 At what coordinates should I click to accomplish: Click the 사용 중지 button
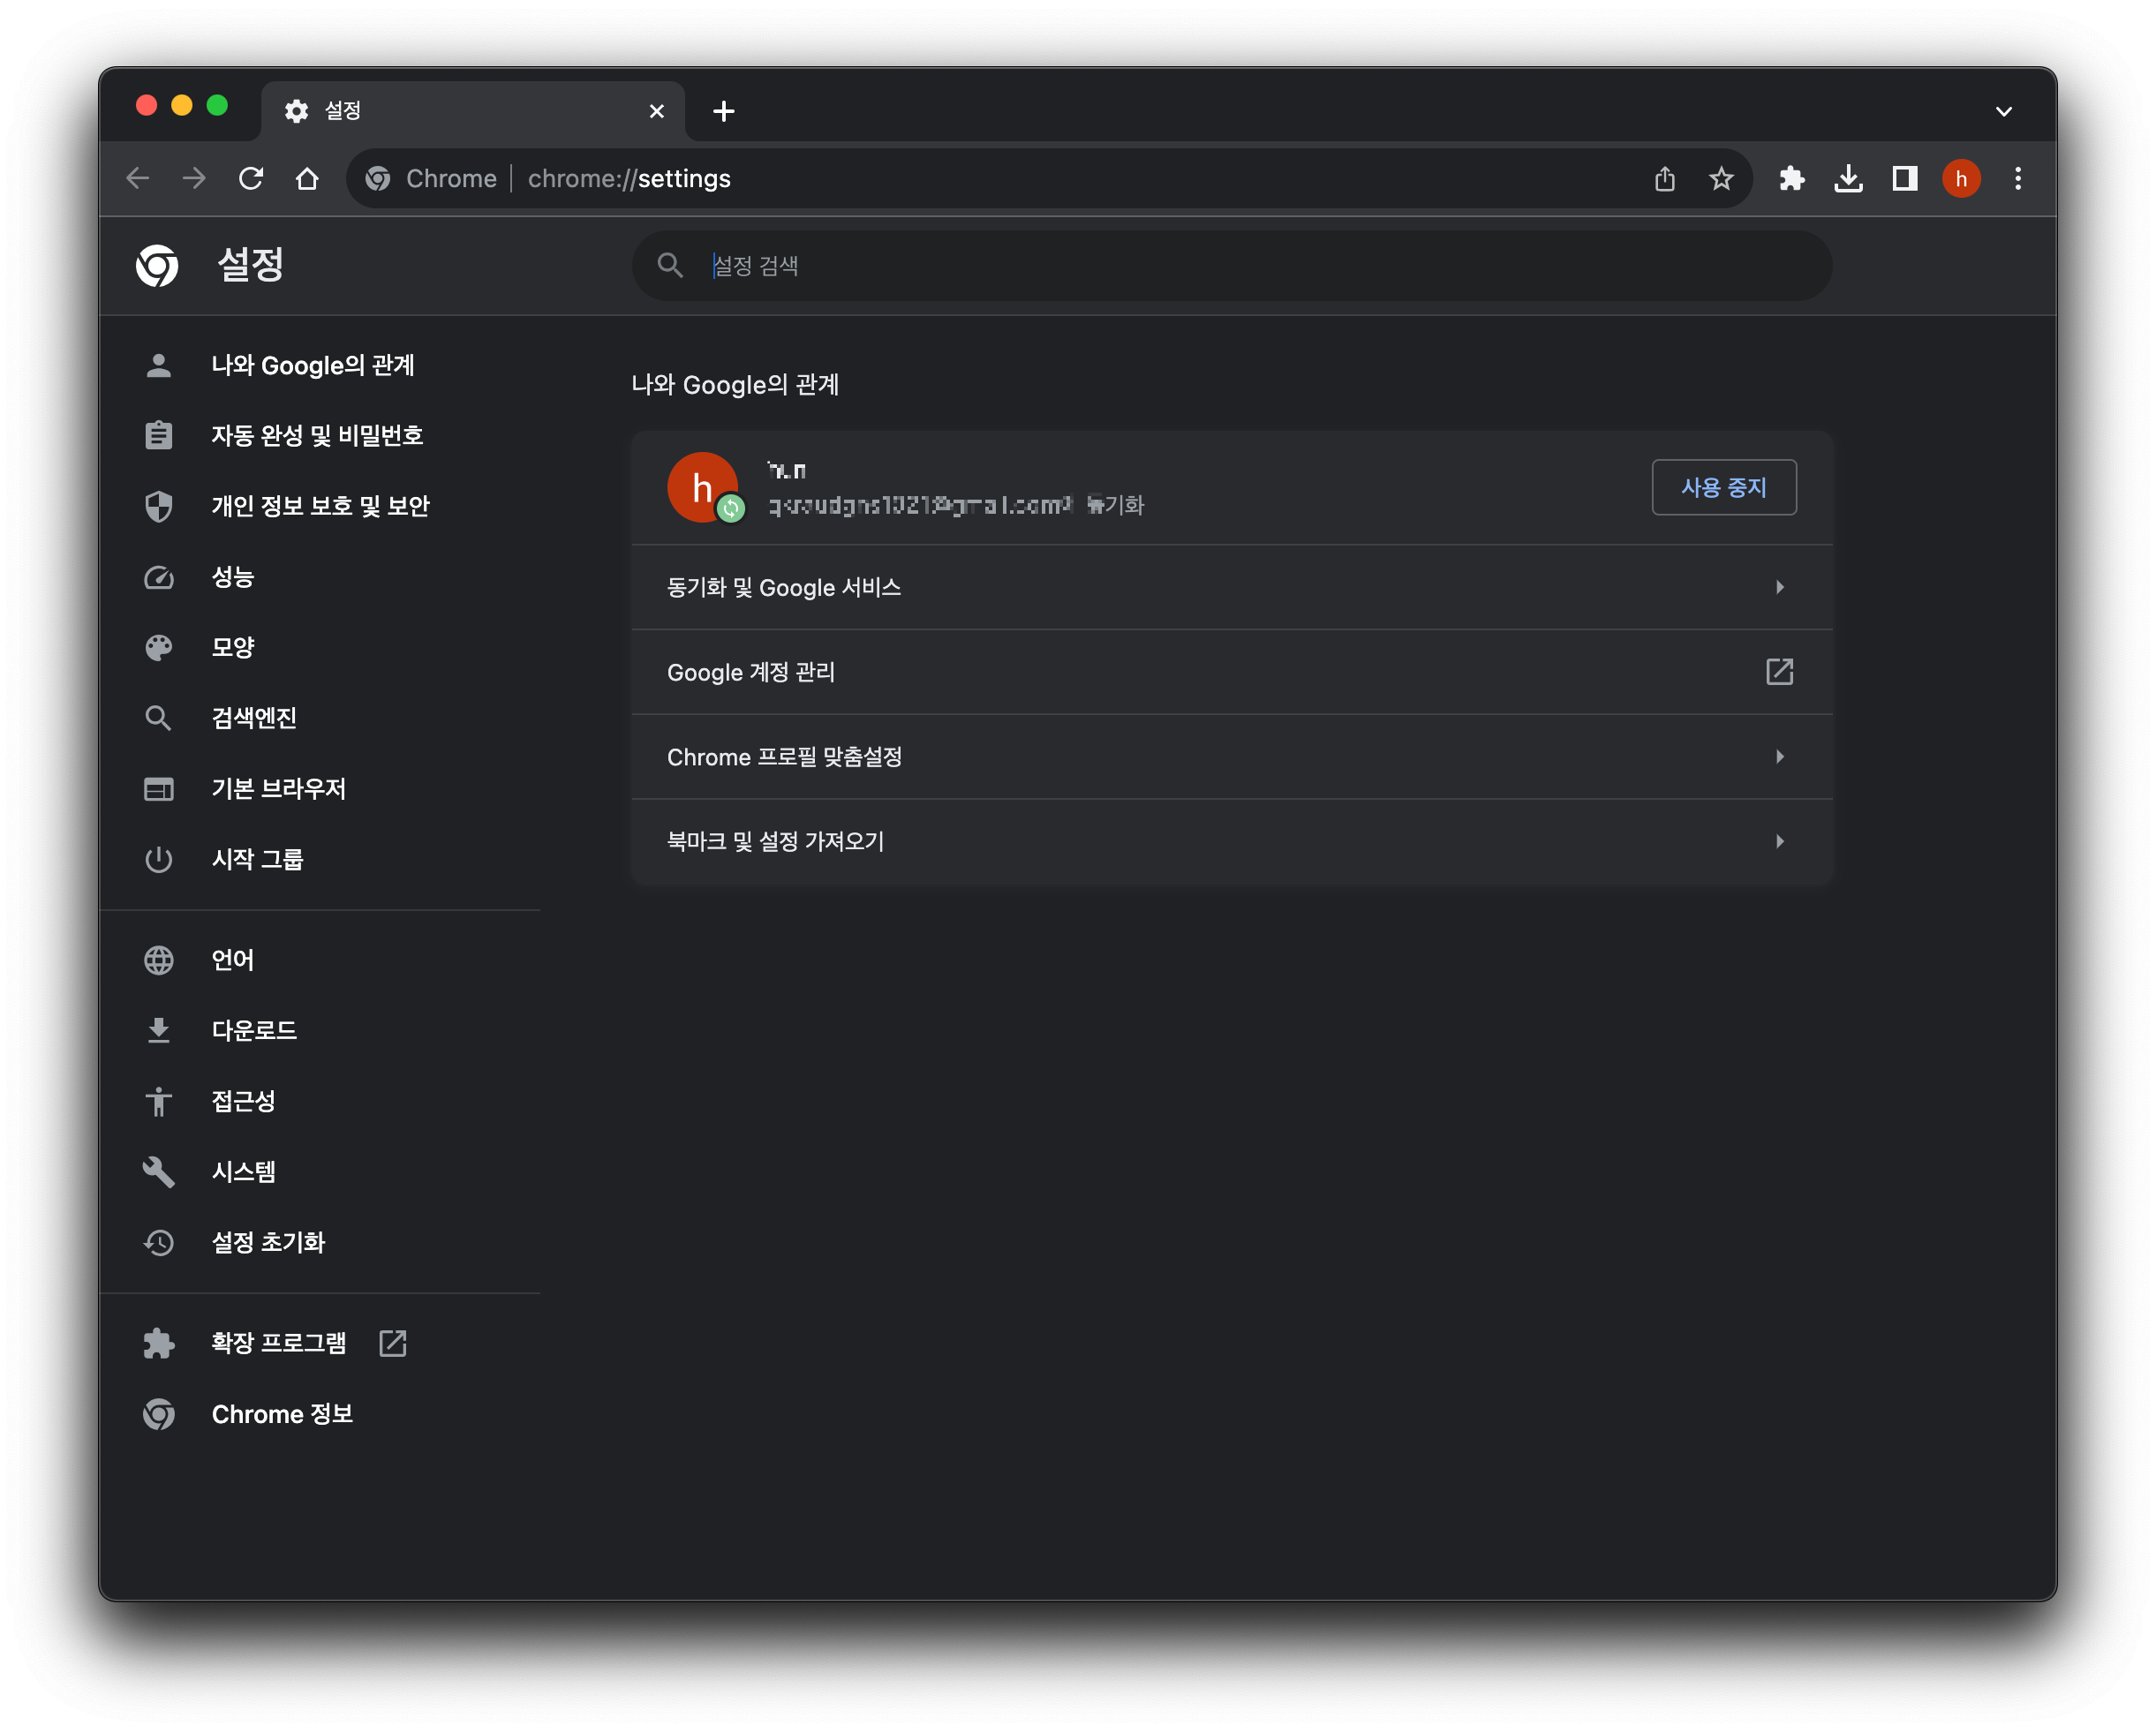(1723, 487)
